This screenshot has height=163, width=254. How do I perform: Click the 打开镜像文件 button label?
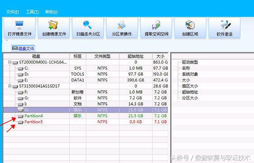point(20,34)
